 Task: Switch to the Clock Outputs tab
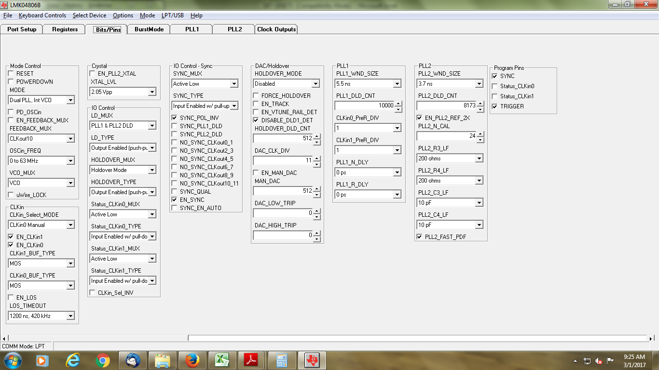click(276, 29)
